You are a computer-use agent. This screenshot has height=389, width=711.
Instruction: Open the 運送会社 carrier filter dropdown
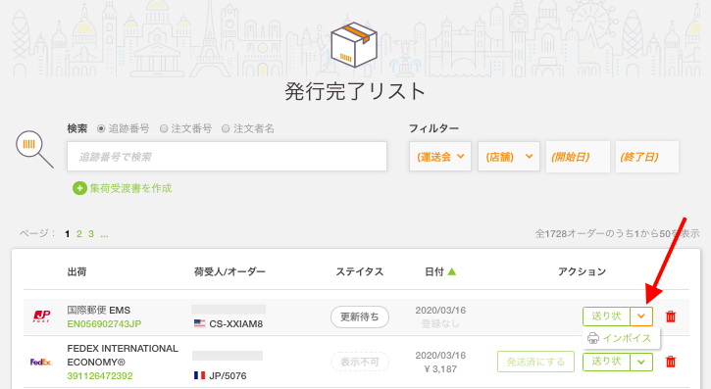pyautogui.click(x=440, y=157)
